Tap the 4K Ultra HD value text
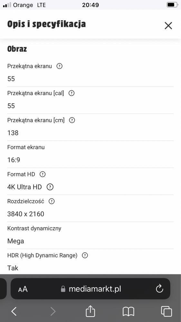This screenshot has width=181, height=322. point(24,187)
